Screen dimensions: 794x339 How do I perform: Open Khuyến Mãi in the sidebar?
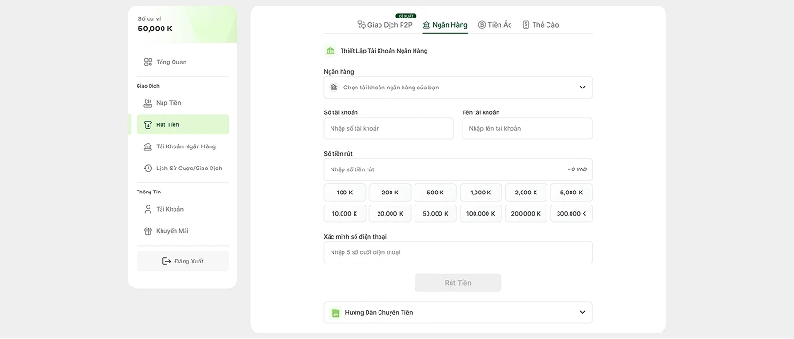coord(182,231)
